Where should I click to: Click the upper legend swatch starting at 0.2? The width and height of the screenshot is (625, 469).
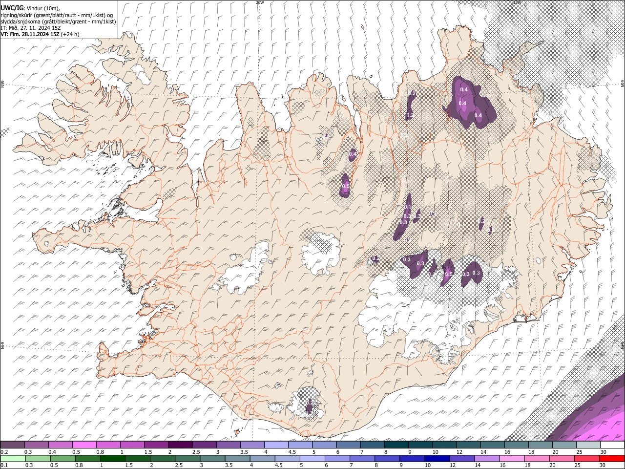[13, 445]
